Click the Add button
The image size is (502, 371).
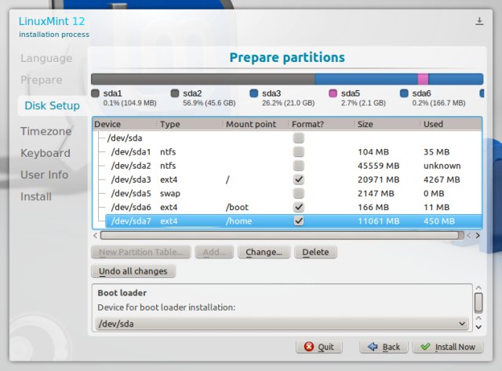(x=214, y=252)
